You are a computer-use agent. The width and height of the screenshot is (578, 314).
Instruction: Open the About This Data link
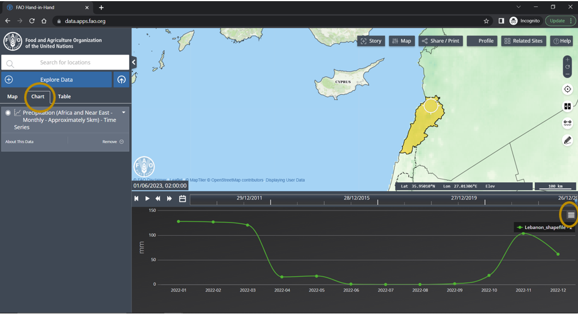click(x=20, y=141)
